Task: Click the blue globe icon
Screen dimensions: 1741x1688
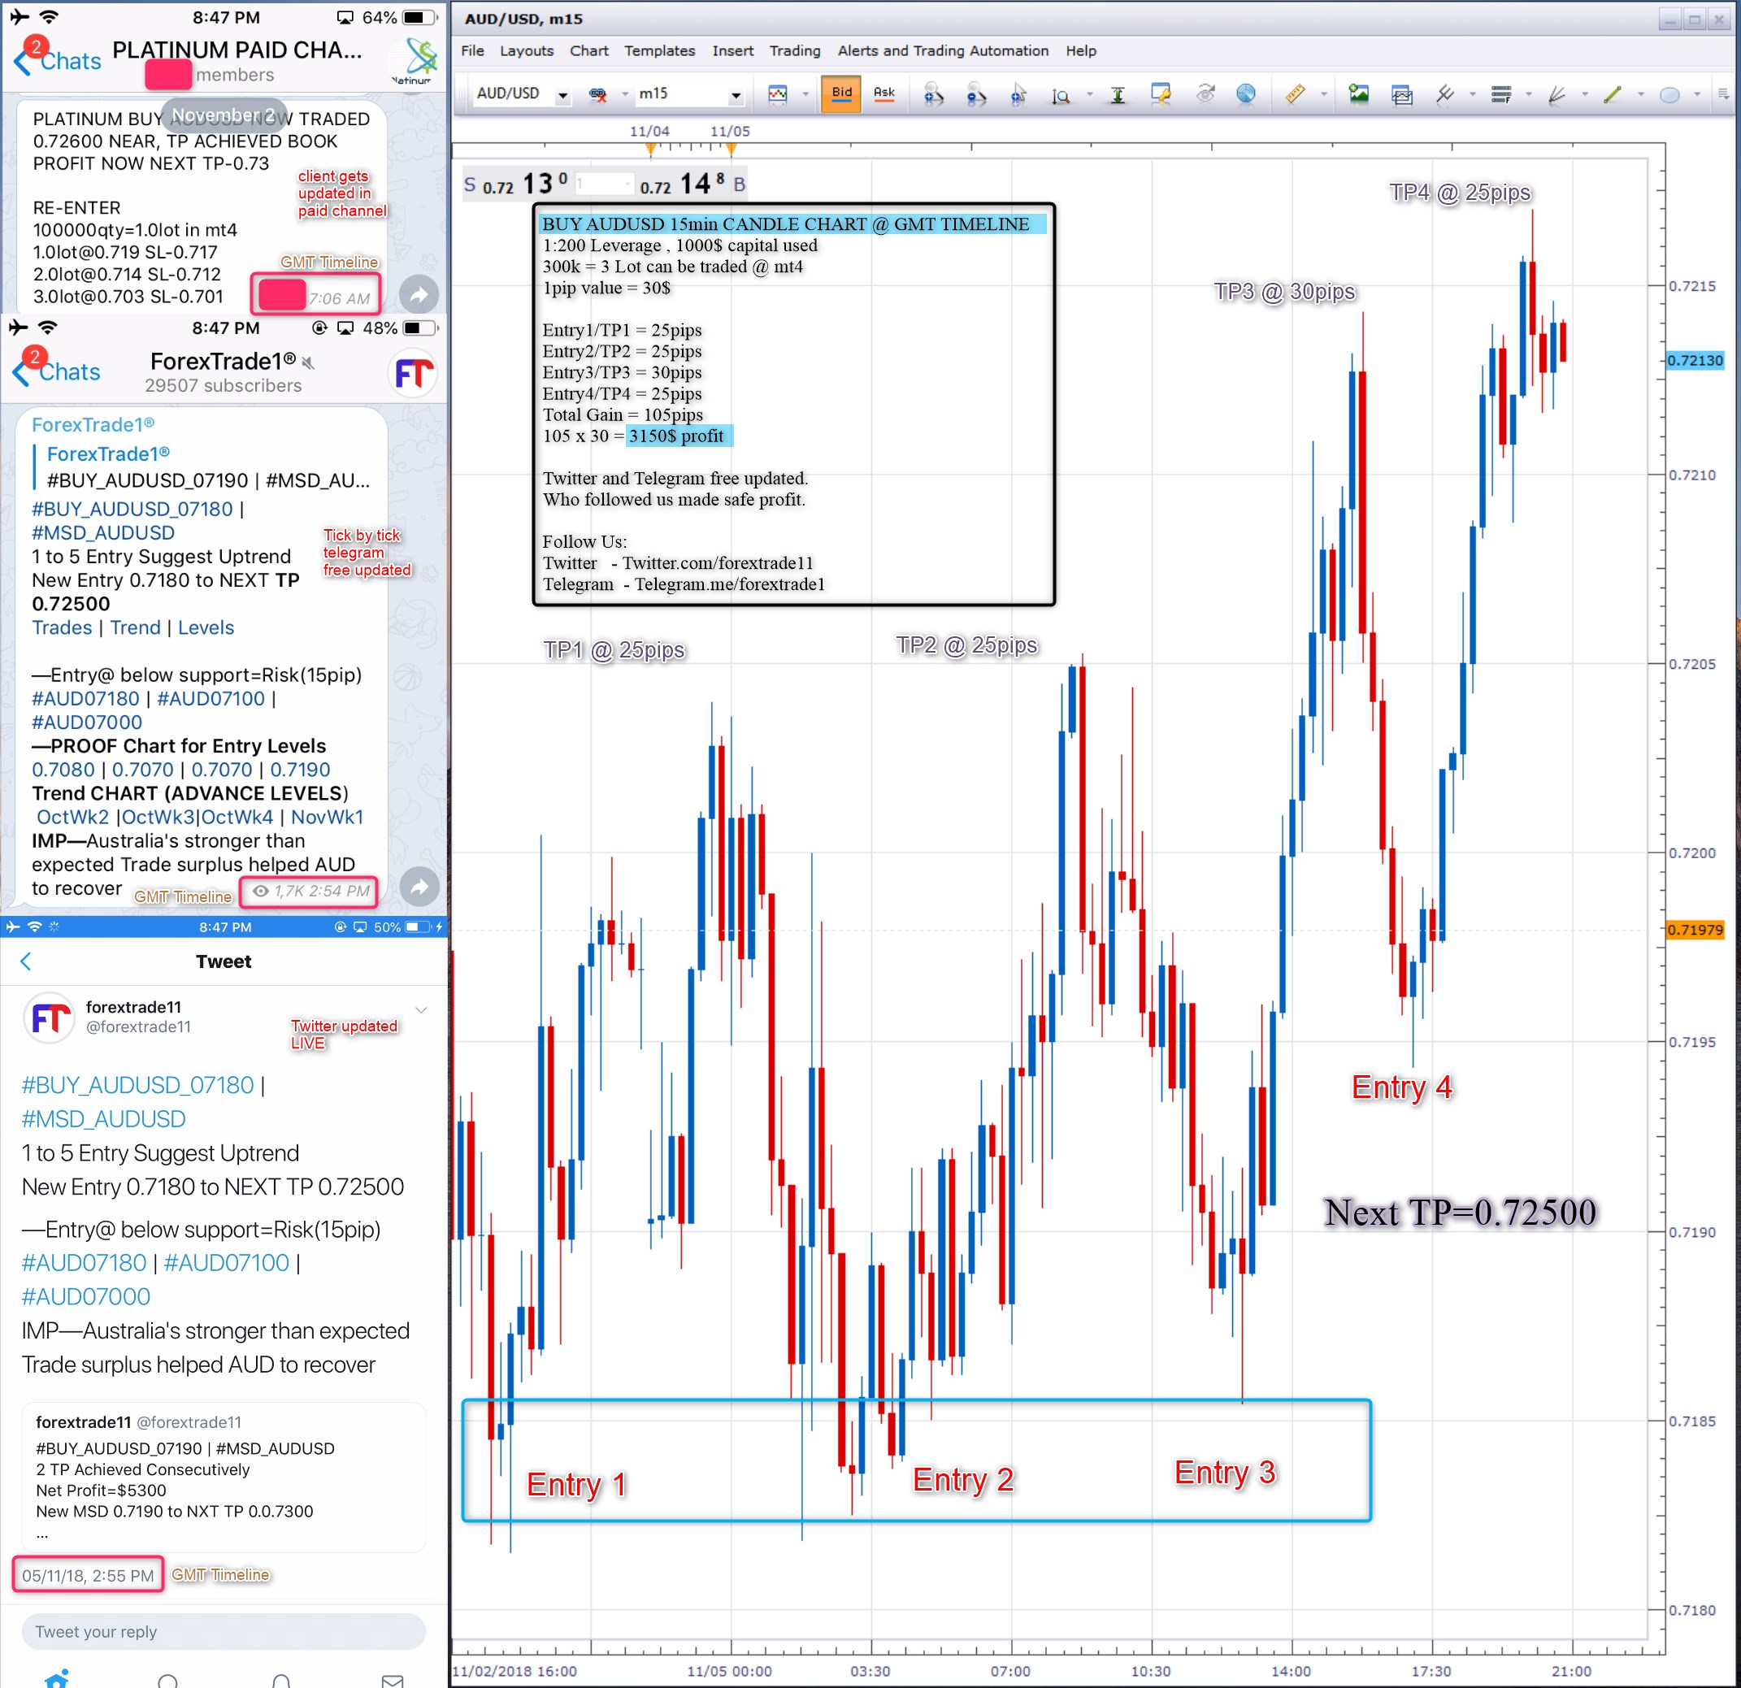Action: tap(1246, 93)
